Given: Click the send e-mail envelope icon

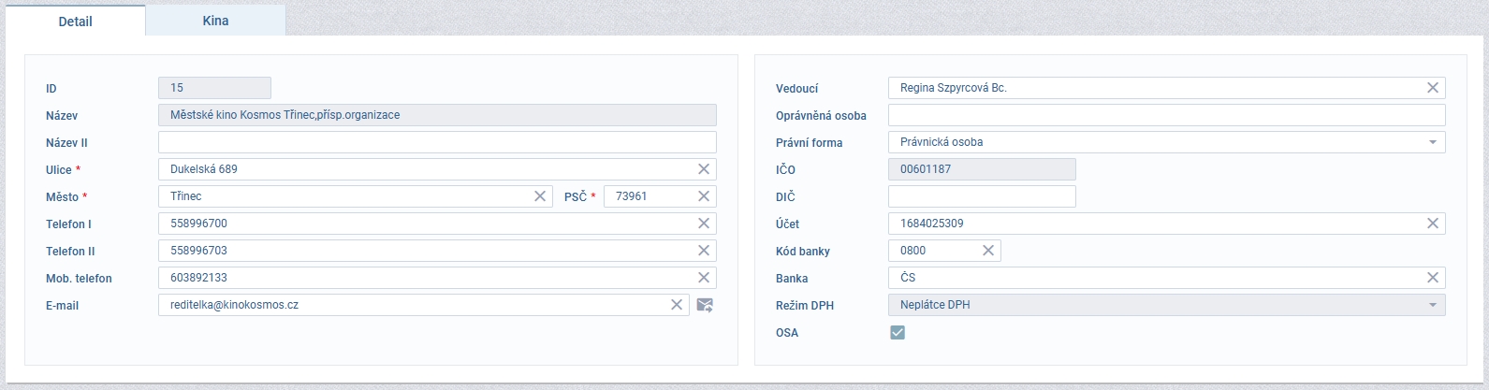Looking at the screenshot, I should click(706, 305).
